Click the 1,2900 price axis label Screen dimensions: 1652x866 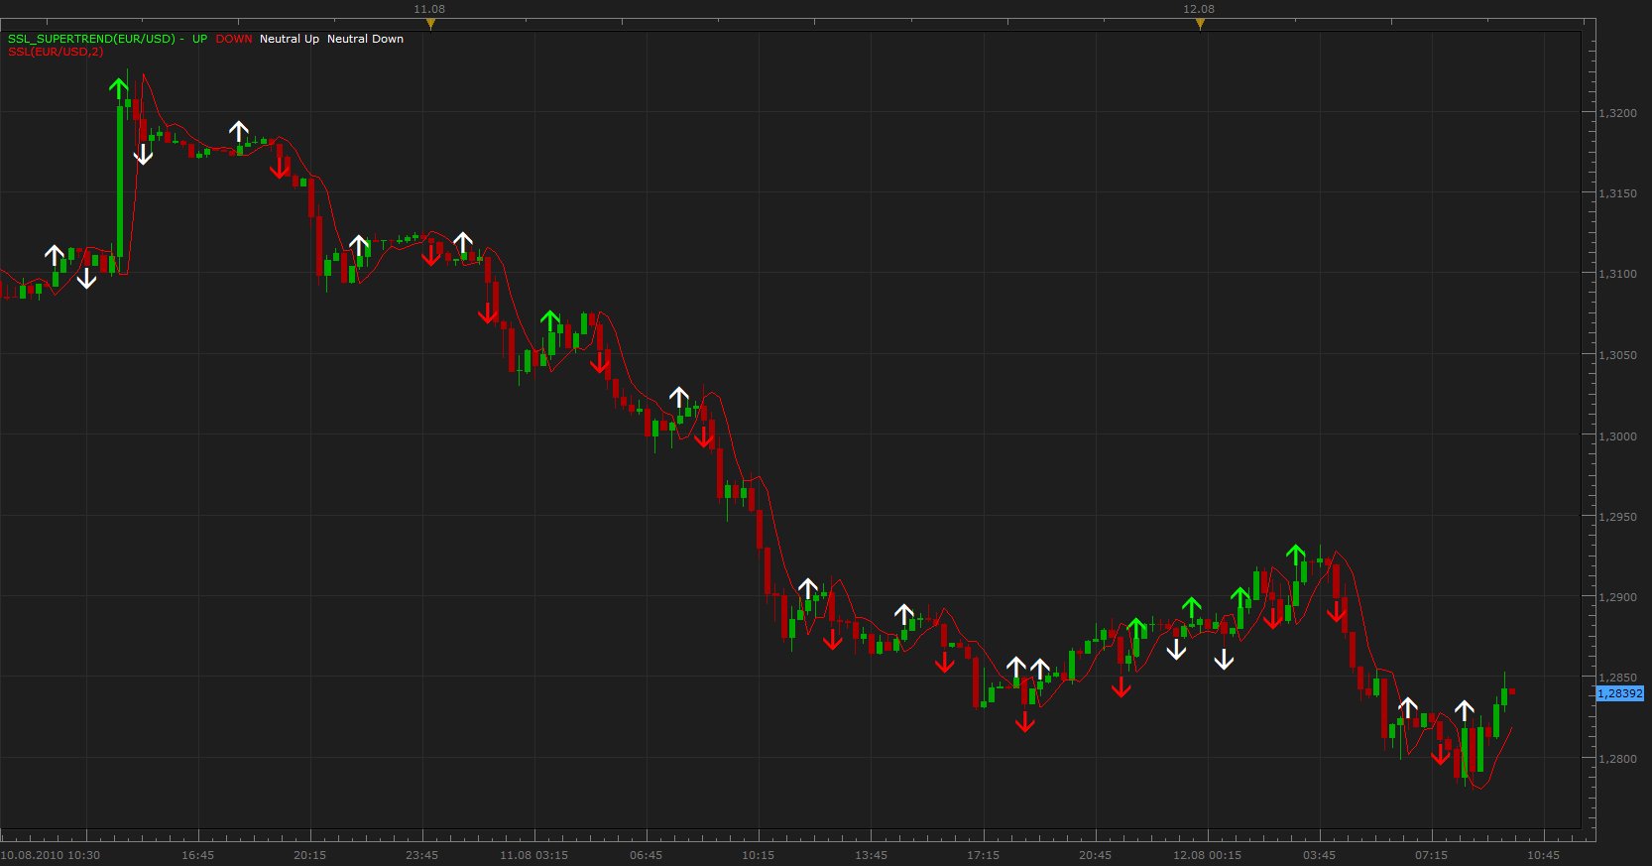(1618, 597)
